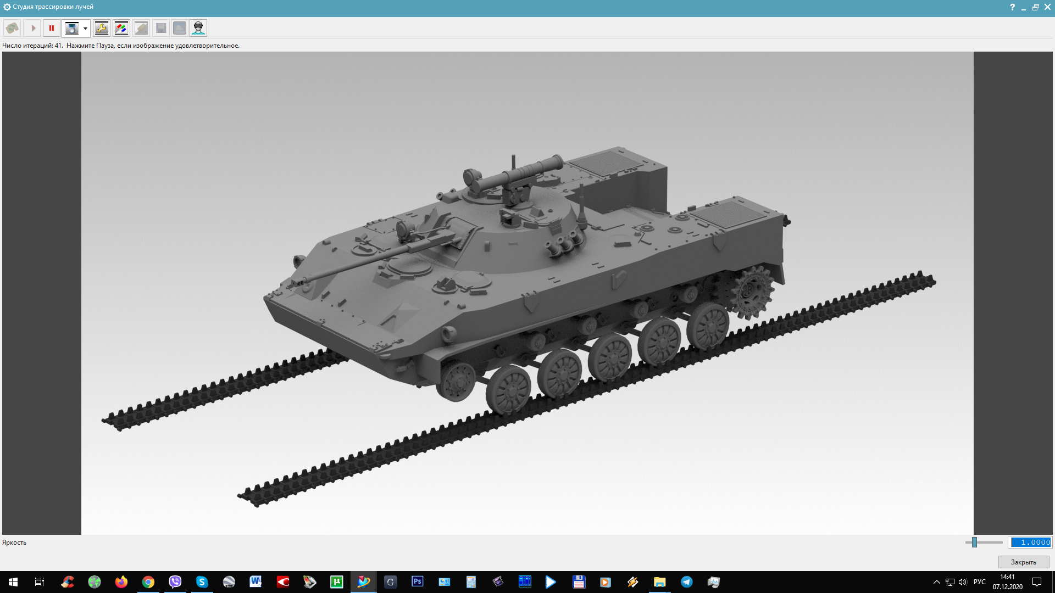
Task: Click the brightness value field 1.0000
Action: pos(1030,542)
